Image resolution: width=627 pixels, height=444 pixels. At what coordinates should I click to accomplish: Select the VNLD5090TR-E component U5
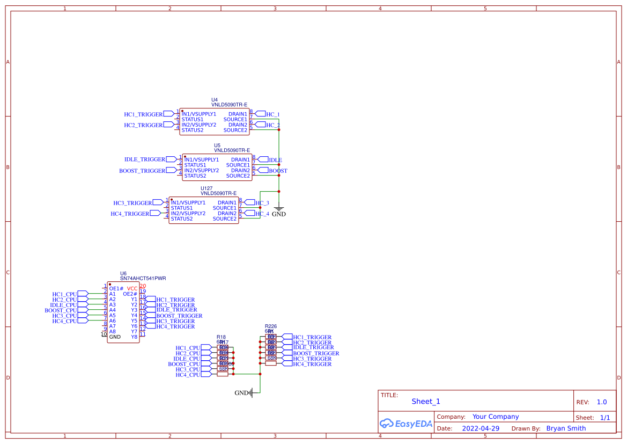(217, 166)
